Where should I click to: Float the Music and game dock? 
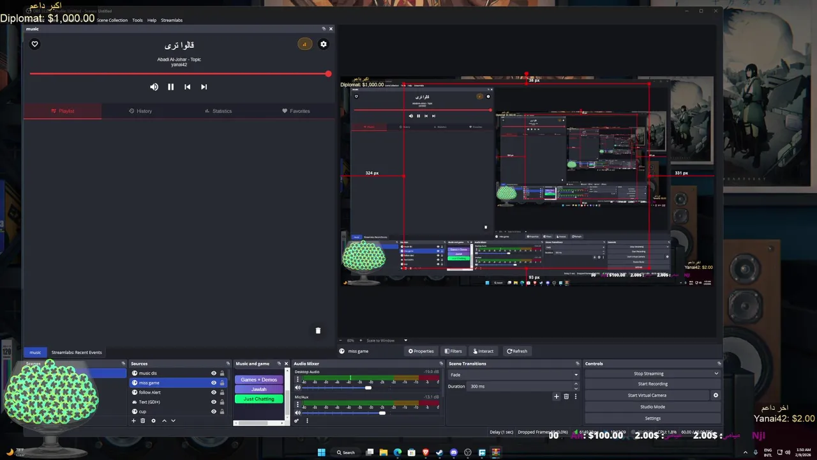click(279, 364)
